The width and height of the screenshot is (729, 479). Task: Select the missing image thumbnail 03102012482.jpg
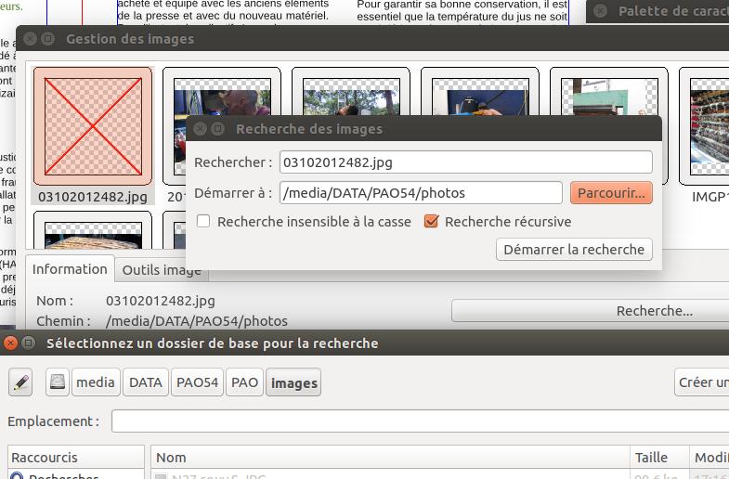[93, 126]
